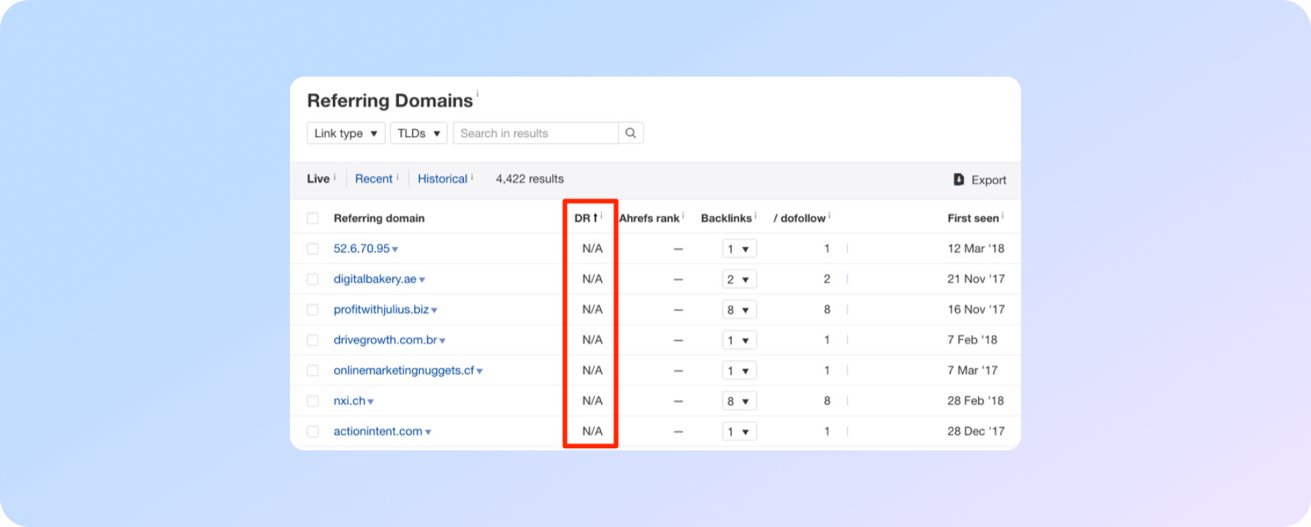Open info icon next to Live tab
The height and width of the screenshot is (527, 1311).
click(x=335, y=177)
